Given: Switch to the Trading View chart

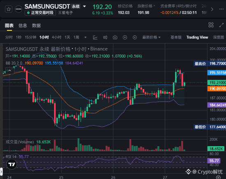Looking at the screenshot, I should pyautogui.click(x=197, y=37).
